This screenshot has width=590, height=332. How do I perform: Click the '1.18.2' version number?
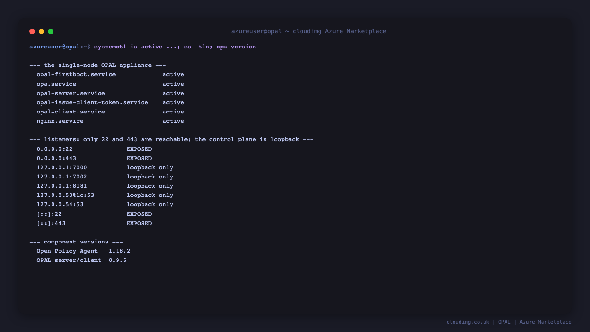119,251
